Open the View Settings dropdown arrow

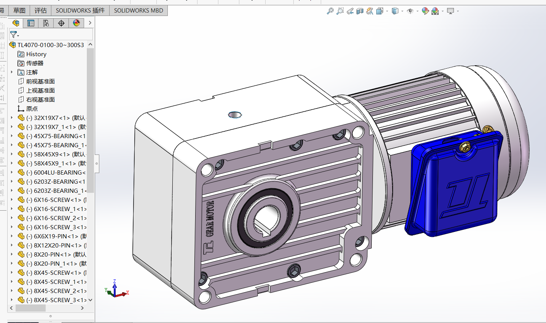pos(458,11)
